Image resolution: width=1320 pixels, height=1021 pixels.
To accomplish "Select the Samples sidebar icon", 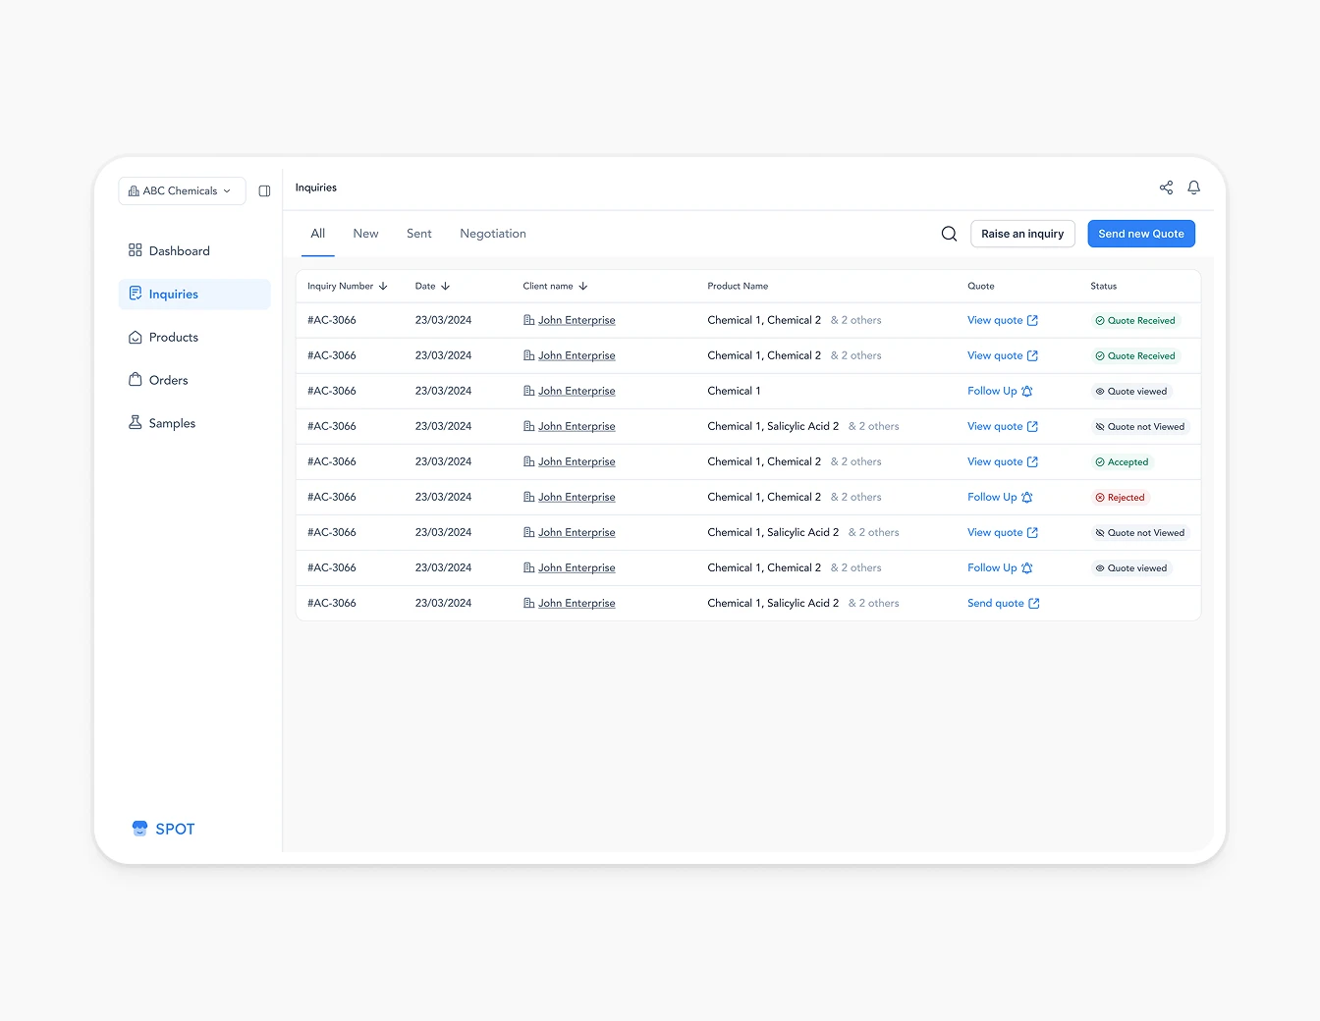I will click(x=135, y=422).
